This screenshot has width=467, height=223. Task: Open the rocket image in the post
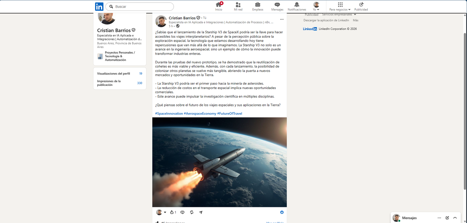(x=219, y=162)
